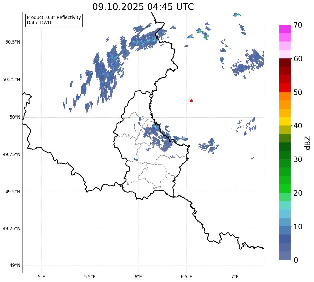Click the 7°E longitude label
This screenshot has width=314, height=282.
point(235,277)
